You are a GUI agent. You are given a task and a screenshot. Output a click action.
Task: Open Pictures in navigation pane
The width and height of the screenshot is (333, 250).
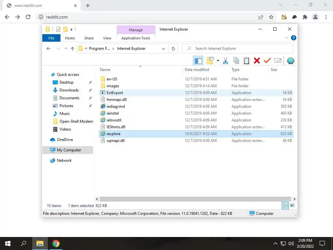click(66, 106)
